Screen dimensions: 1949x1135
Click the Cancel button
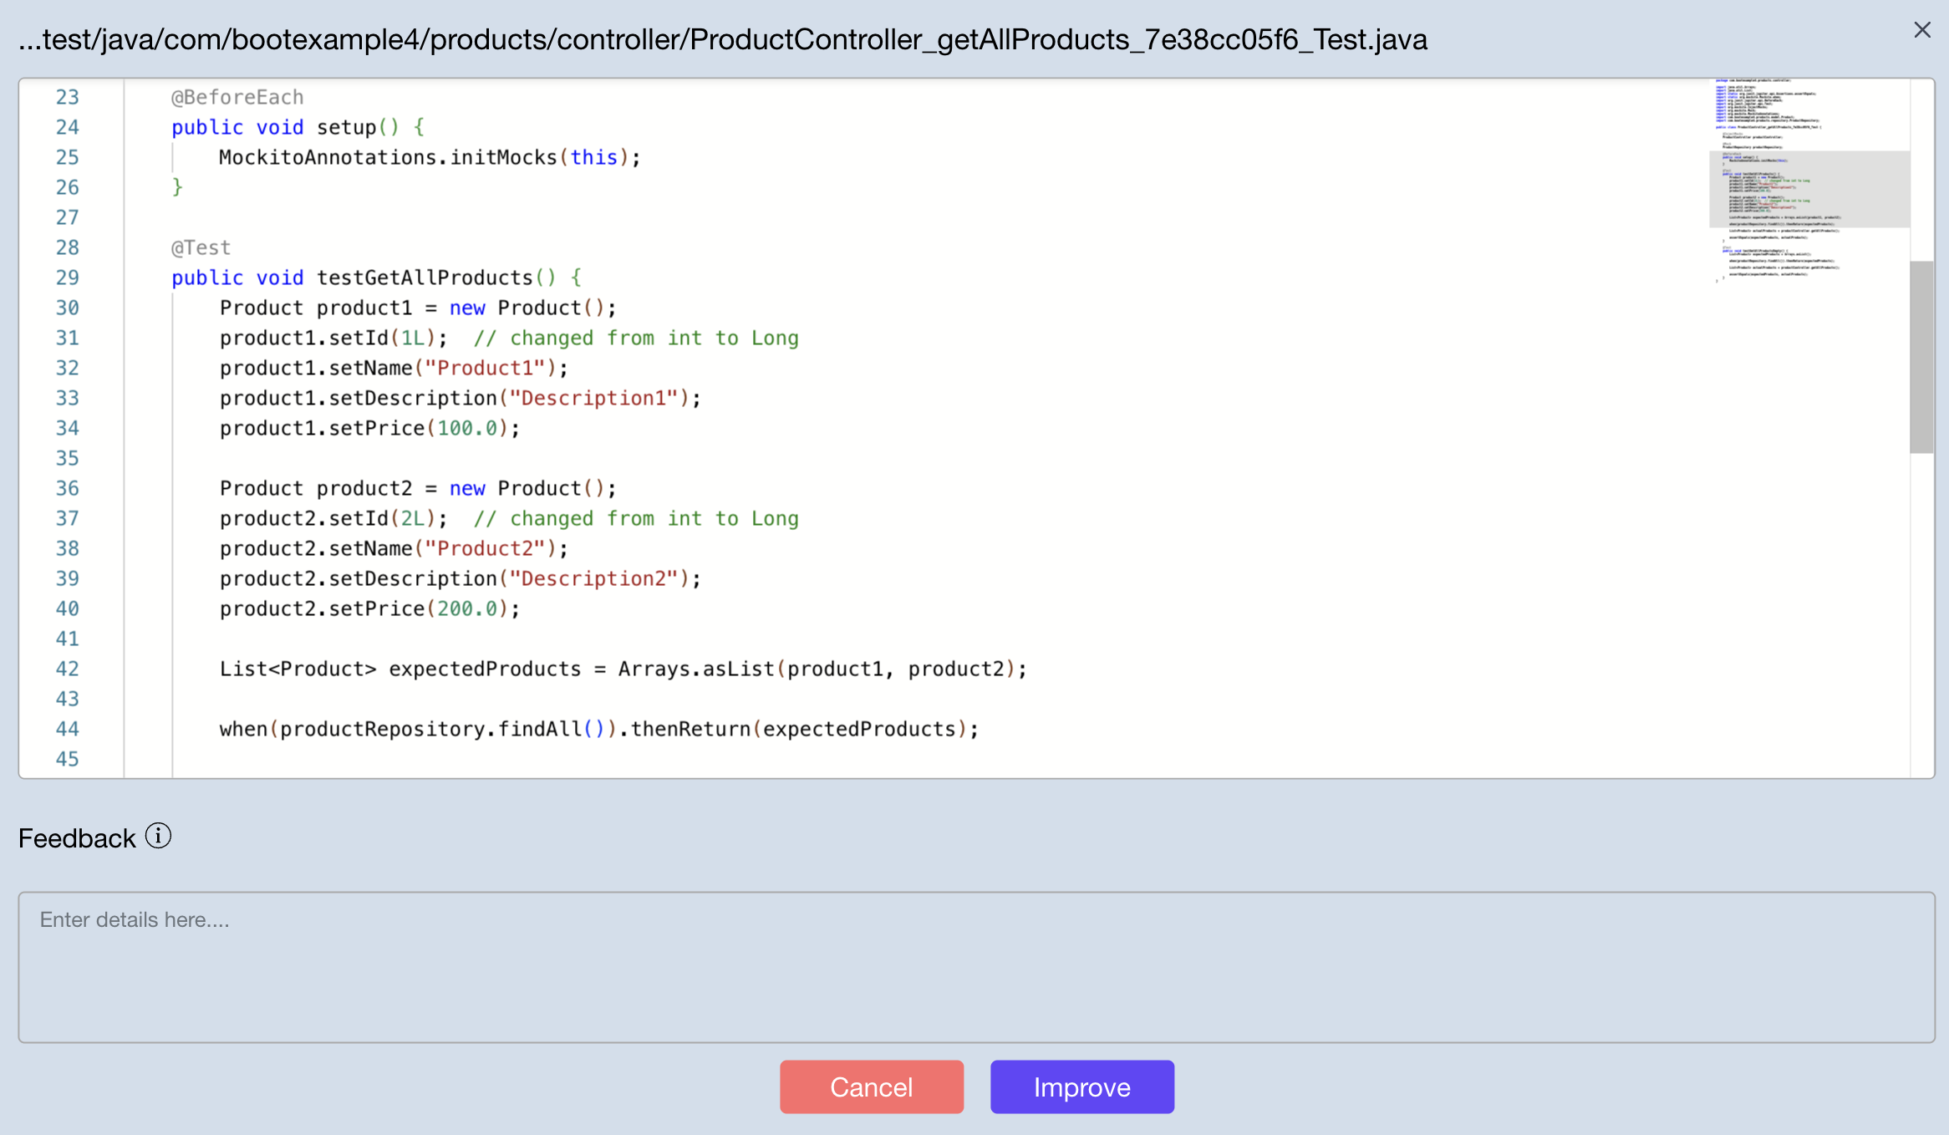tap(871, 1087)
